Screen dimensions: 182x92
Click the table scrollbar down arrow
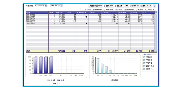point(156,51)
